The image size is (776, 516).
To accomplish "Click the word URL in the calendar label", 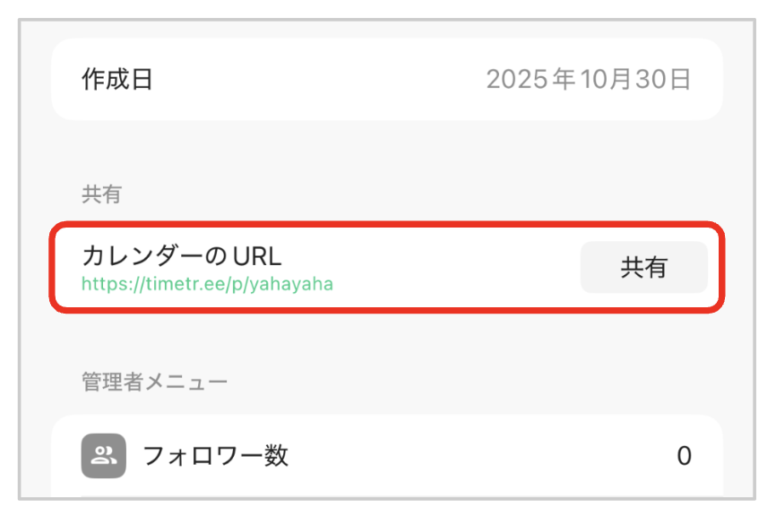I will pos(257,256).
